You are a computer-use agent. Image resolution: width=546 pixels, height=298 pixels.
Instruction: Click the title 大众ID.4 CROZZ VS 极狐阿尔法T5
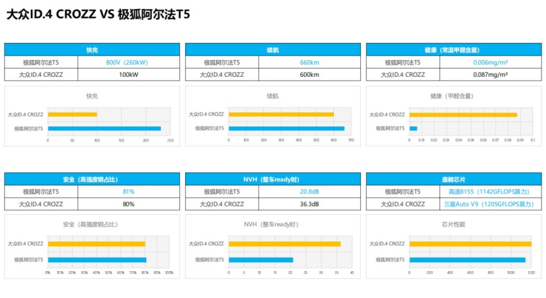pos(98,15)
